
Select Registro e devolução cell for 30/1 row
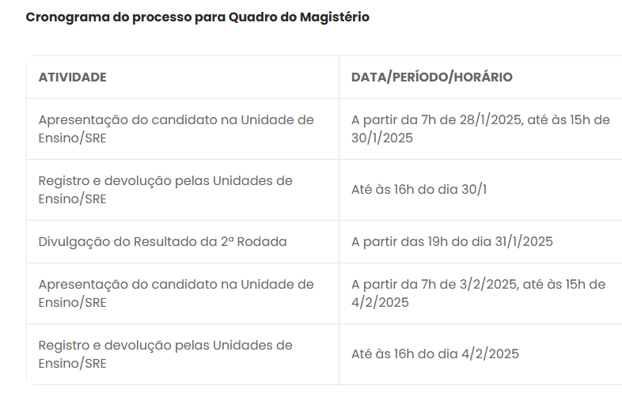(x=165, y=190)
